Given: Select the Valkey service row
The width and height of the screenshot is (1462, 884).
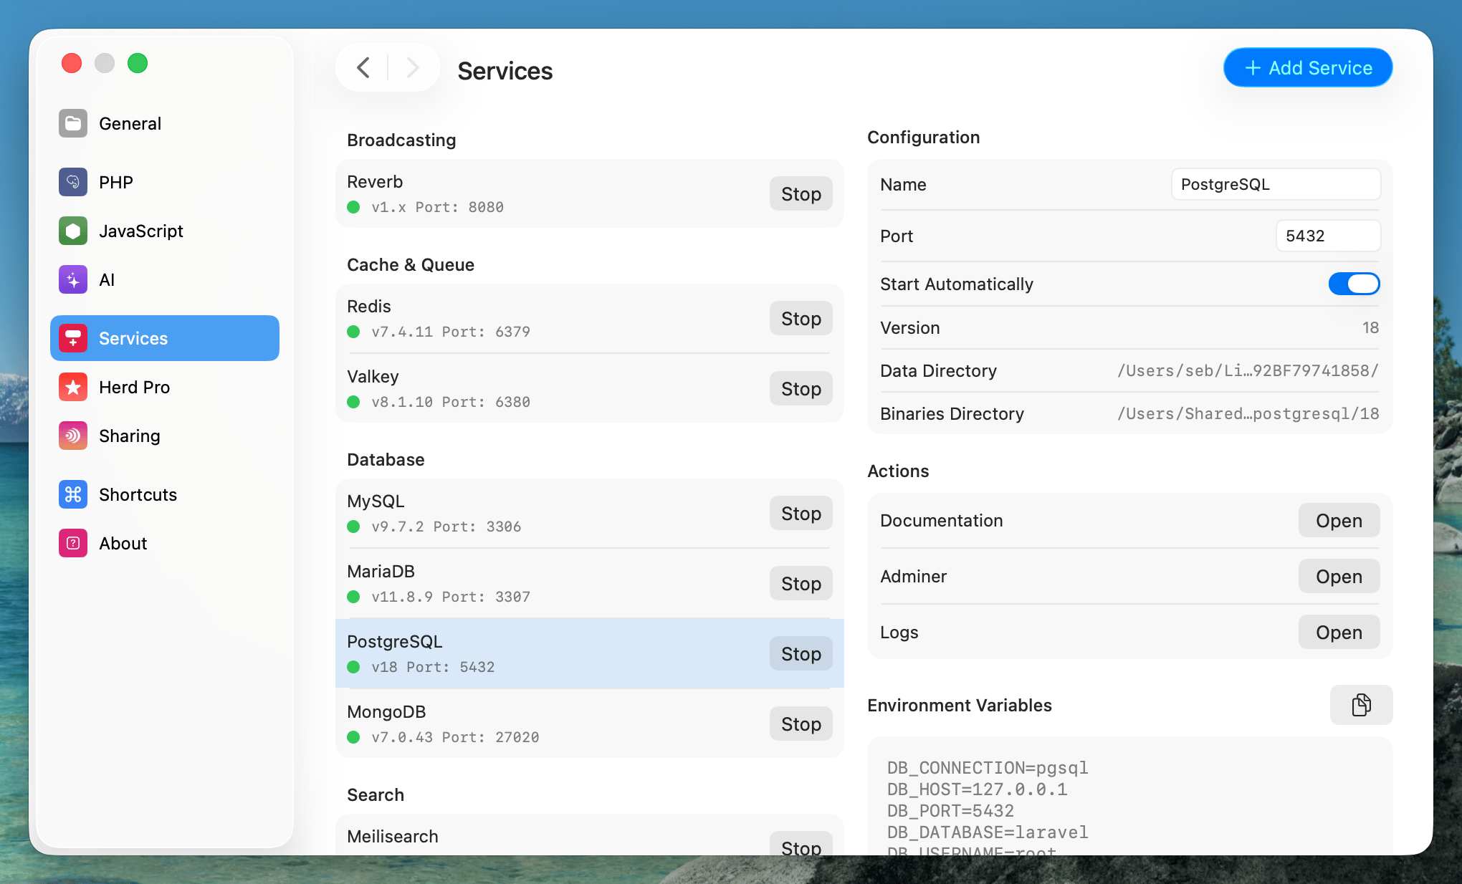Looking at the screenshot, I should click(589, 388).
